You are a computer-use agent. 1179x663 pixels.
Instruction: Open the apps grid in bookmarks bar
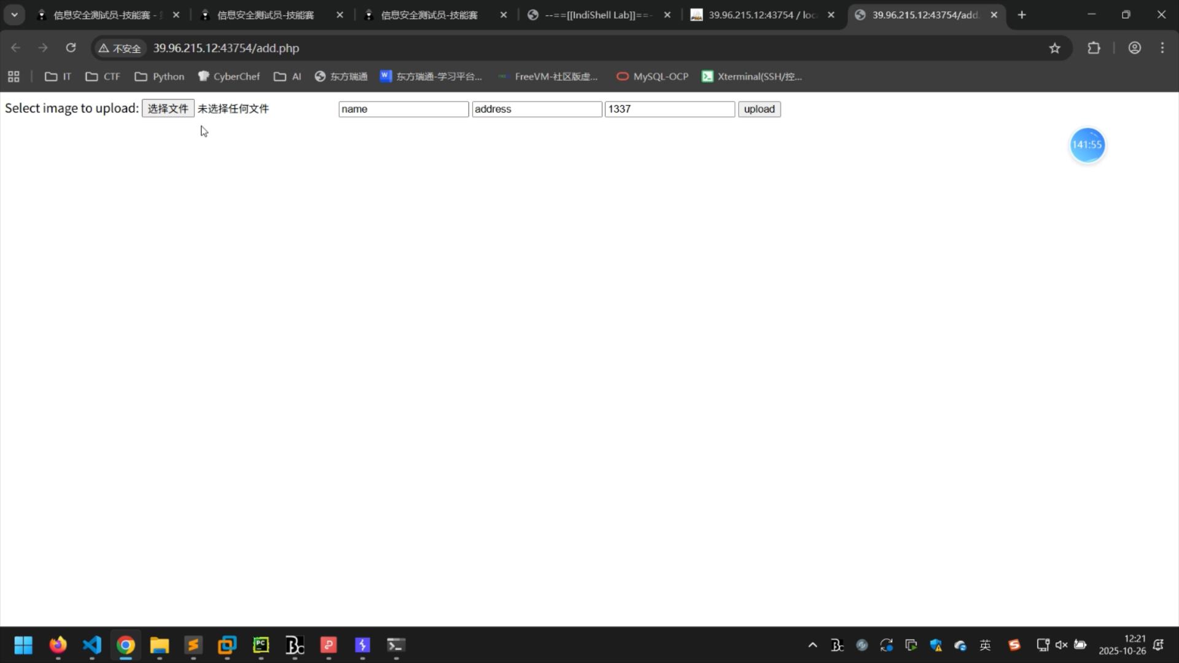tap(14, 77)
